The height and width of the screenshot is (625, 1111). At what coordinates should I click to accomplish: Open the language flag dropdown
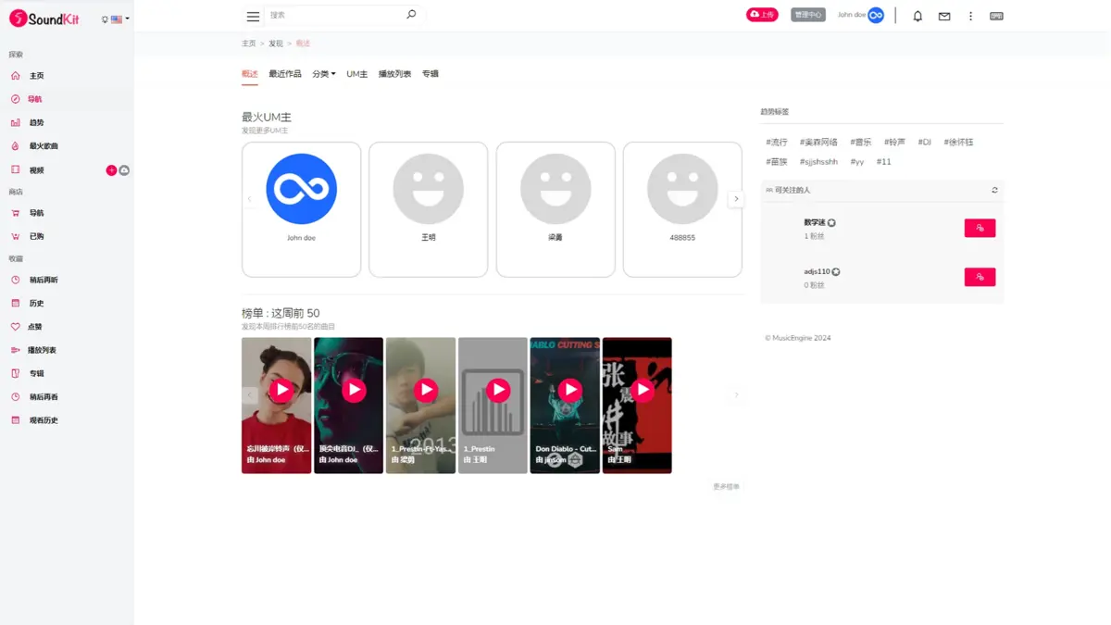pyautogui.click(x=119, y=19)
